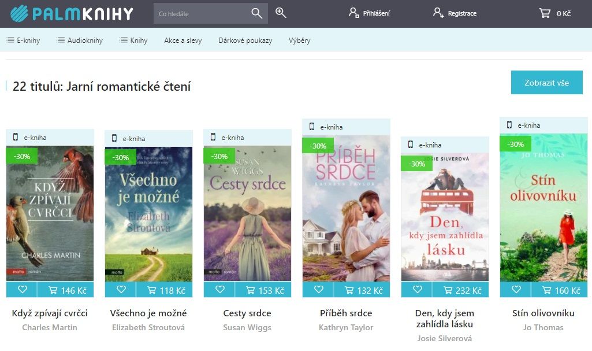Click the -30% badge on Když zpívají cvrčci
This screenshot has width=592, height=351.
pos(22,156)
